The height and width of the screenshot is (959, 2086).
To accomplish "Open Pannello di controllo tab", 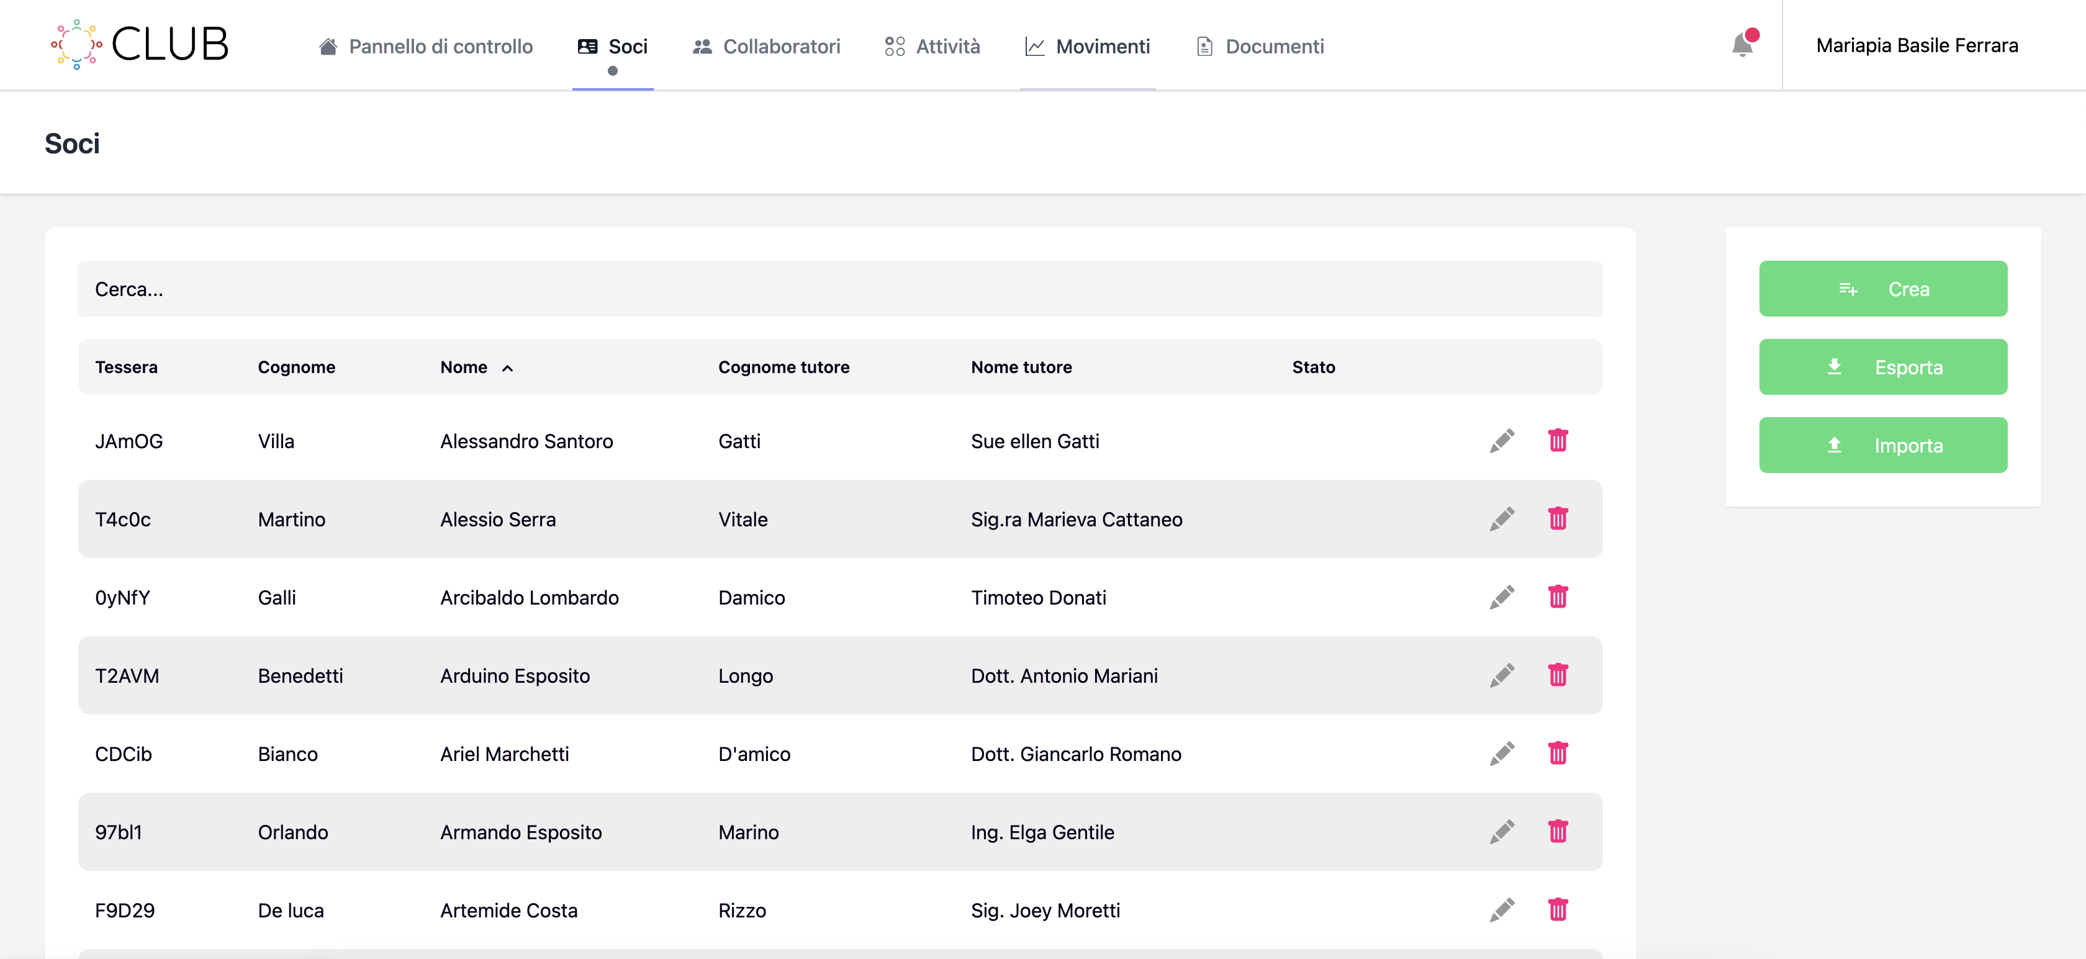I will [426, 46].
